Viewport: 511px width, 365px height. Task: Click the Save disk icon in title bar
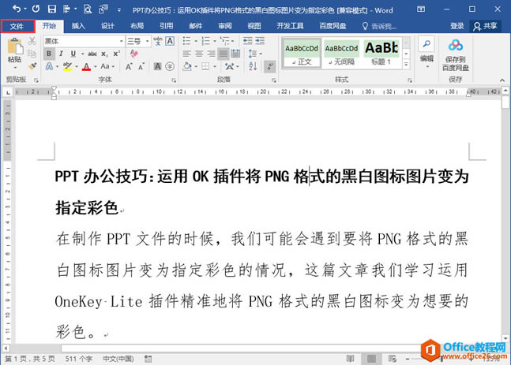coord(52,9)
